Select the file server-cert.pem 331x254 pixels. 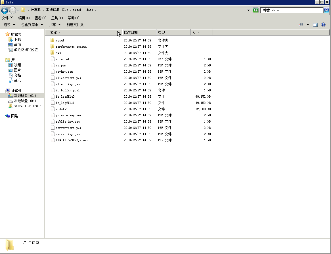(68, 128)
